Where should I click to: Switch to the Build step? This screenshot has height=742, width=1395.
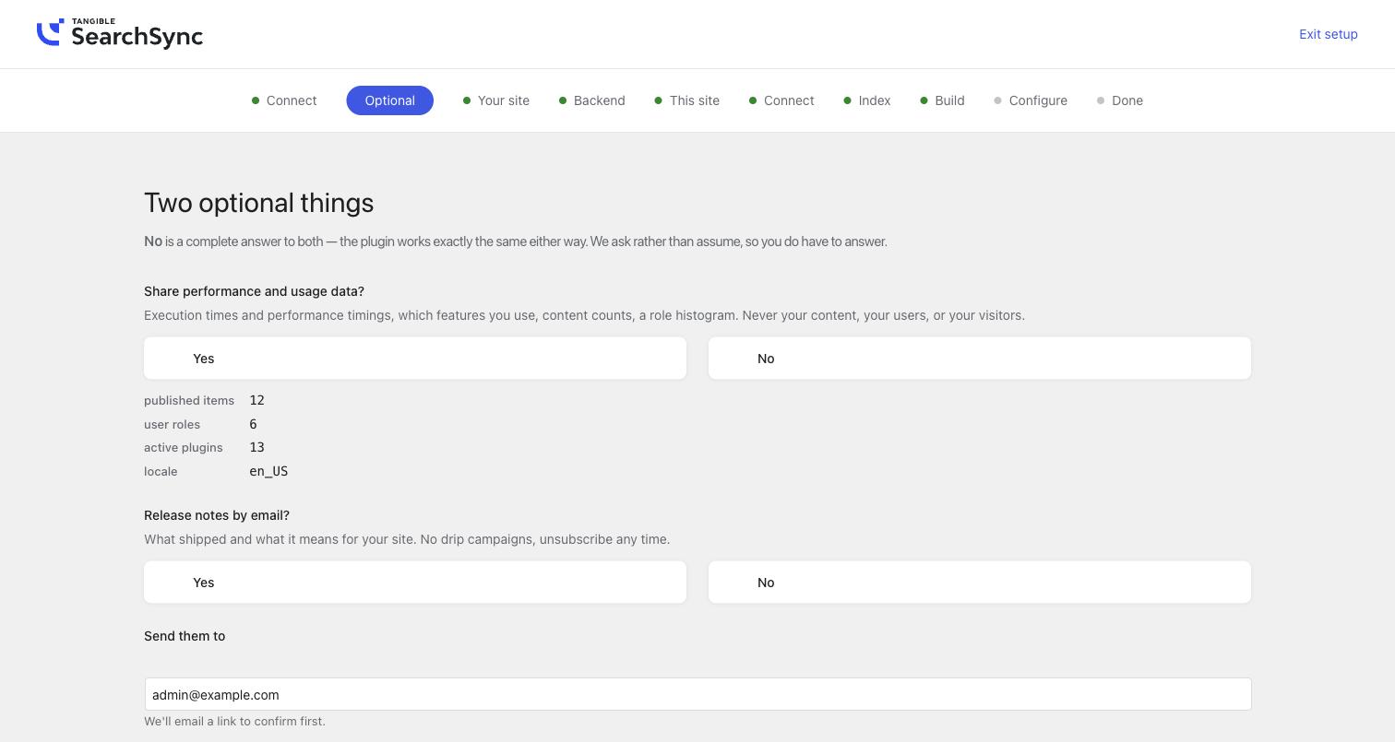[x=942, y=100]
